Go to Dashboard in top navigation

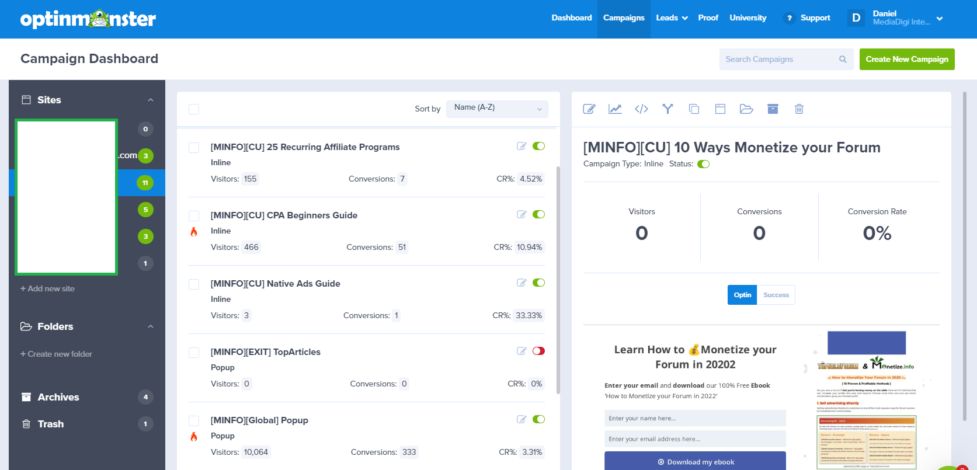572,18
